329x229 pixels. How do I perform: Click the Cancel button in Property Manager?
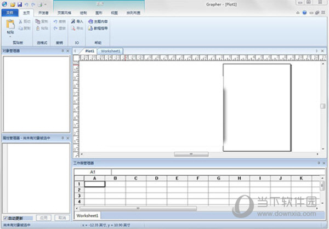62,218
